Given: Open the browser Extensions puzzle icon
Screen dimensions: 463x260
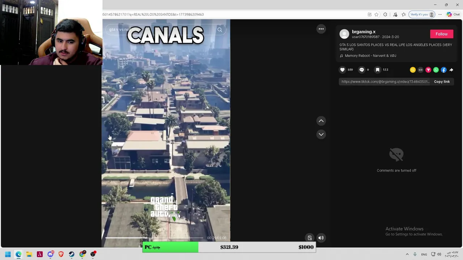Looking at the screenshot, I should click(x=385, y=14).
